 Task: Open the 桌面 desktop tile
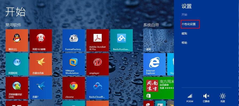click(x=159, y=40)
